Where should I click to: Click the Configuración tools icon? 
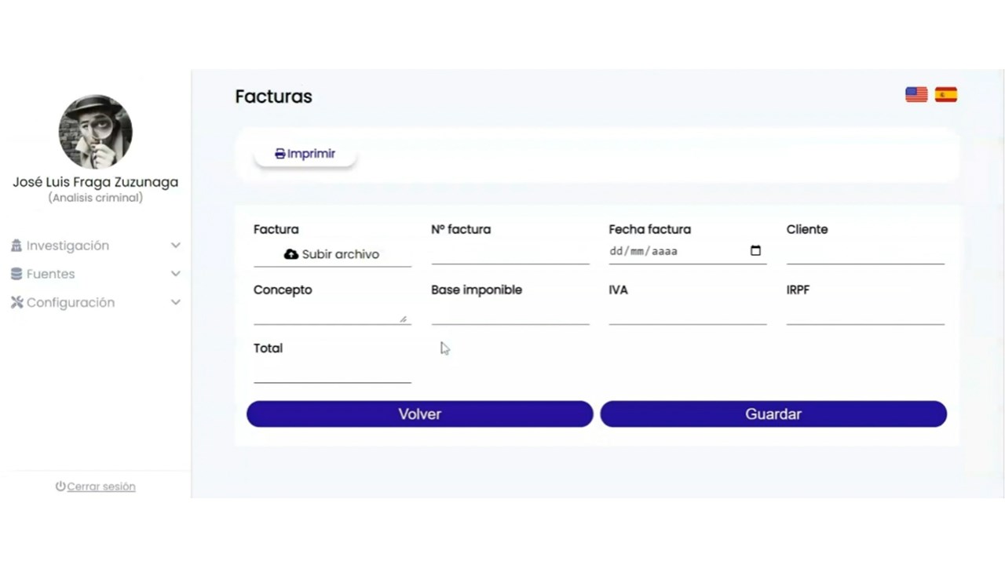point(16,302)
